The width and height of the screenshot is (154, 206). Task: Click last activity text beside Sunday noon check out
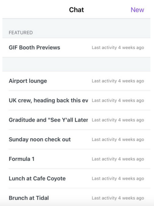[118, 139]
